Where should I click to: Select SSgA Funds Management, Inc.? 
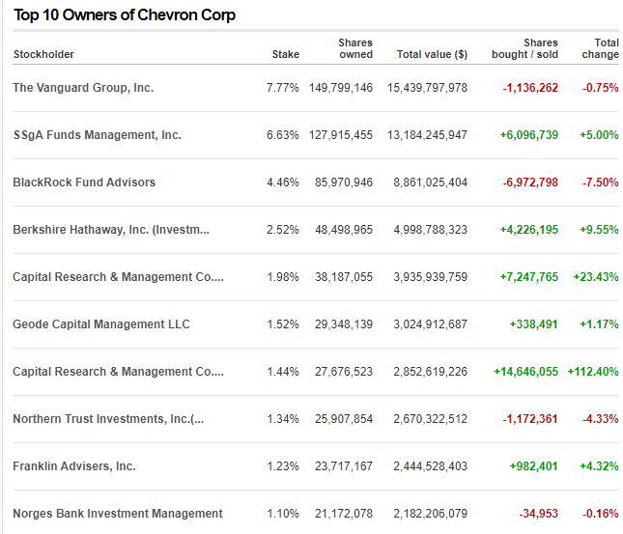(x=97, y=135)
